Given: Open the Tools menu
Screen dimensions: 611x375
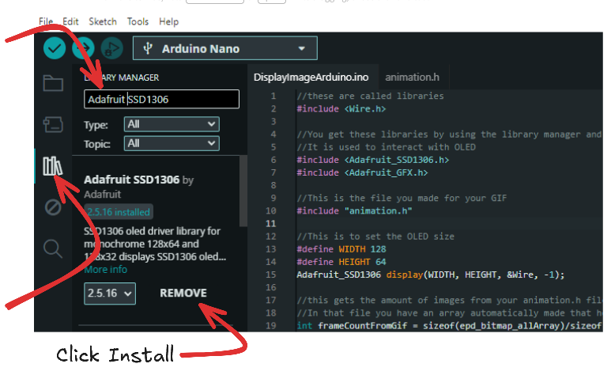Looking at the screenshot, I should (138, 21).
